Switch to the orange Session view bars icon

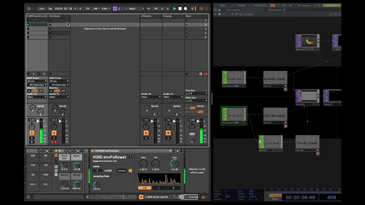tap(201, 9)
